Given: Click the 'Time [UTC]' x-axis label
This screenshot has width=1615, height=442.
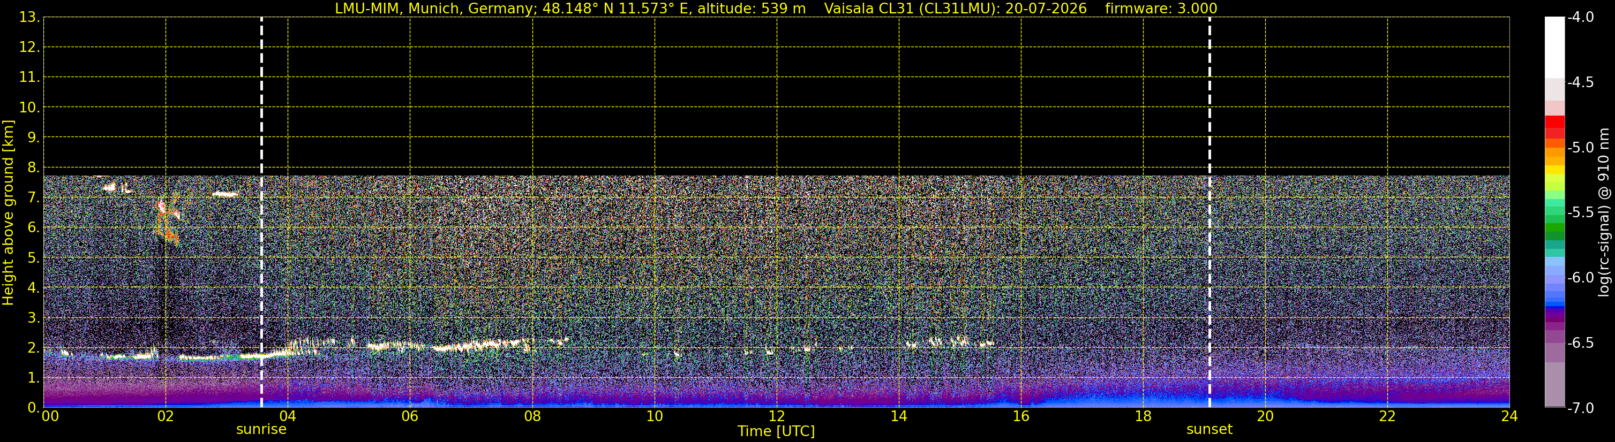Looking at the screenshot, I should click(x=776, y=431).
